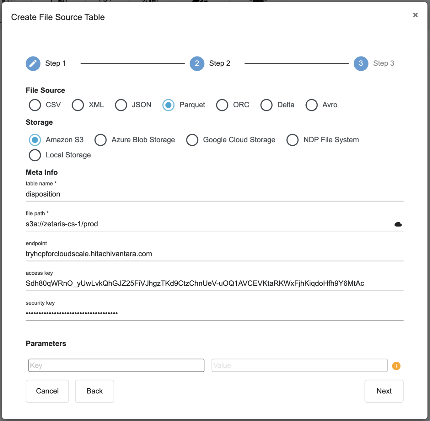The width and height of the screenshot is (430, 421).
Task: Select the CSV file source
Action: (35, 105)
